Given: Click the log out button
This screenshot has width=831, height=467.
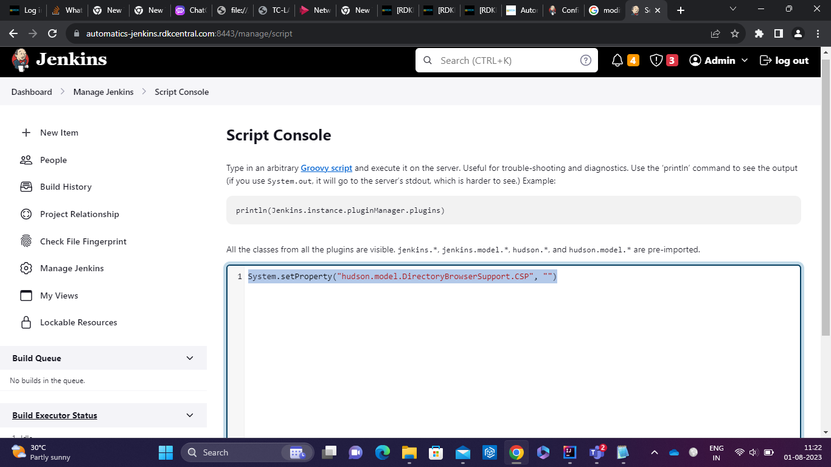Looking at the screenshot, I should tap(784, 60).
